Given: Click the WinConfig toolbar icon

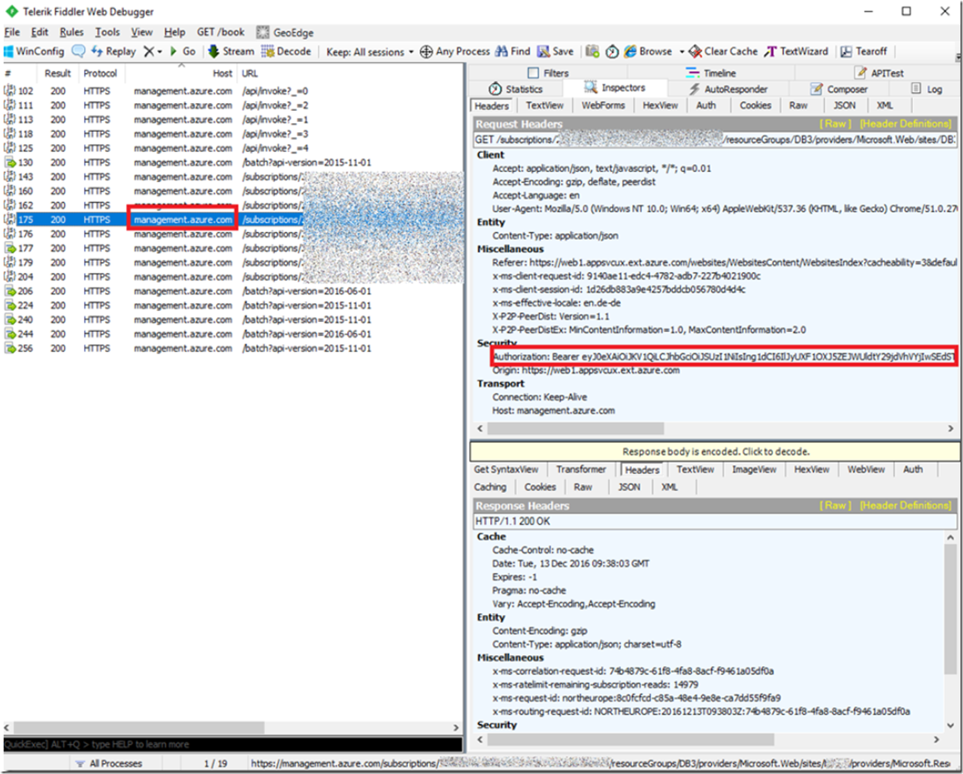Looking at the screenshot, I should [9, 51].
